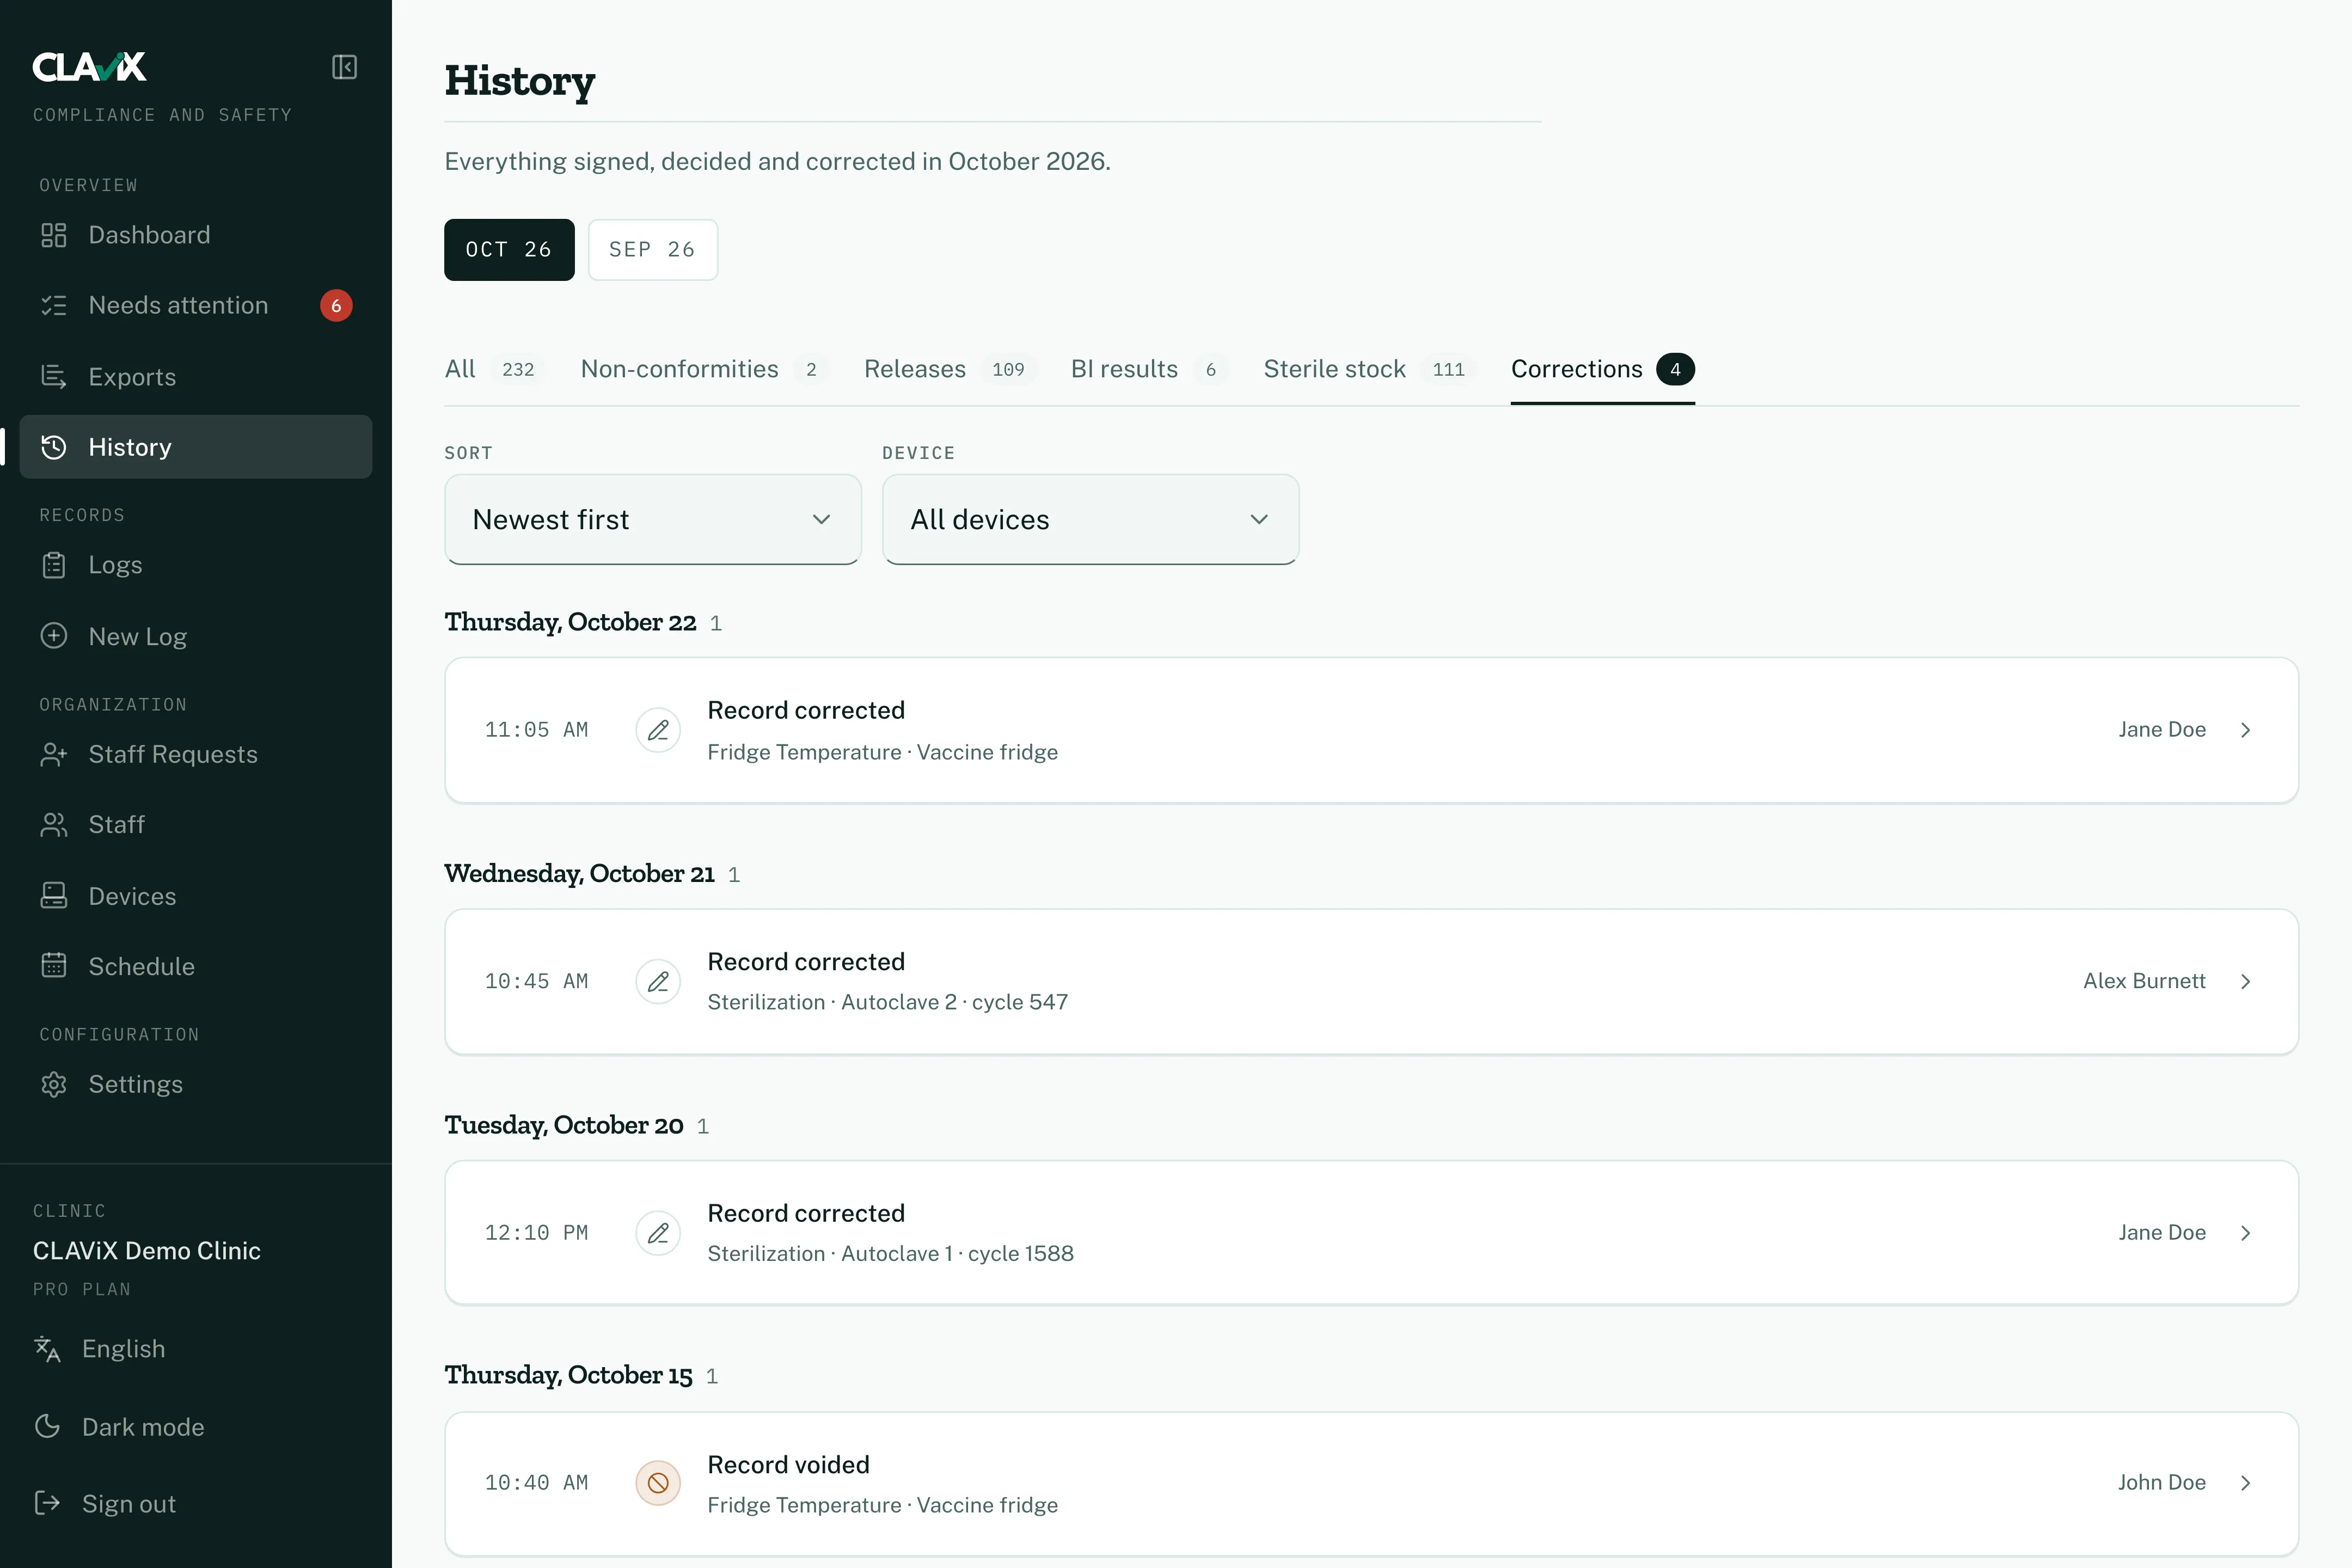This screenshot has height=1568, width=2352.
Task: Open the All devices dropdown
Action: (x=1091, y=520)
